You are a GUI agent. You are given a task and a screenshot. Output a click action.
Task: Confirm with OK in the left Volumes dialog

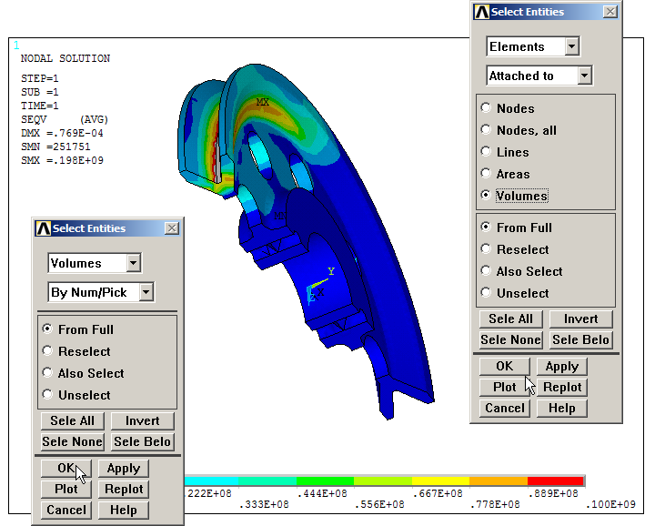tap(66, 468)
